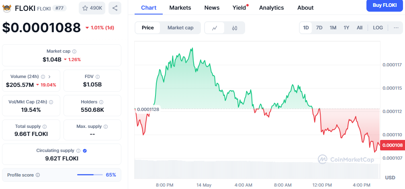This screenshot has width=405, height=189.
Task: Open the News tab
Action: (x=212, y=8)
